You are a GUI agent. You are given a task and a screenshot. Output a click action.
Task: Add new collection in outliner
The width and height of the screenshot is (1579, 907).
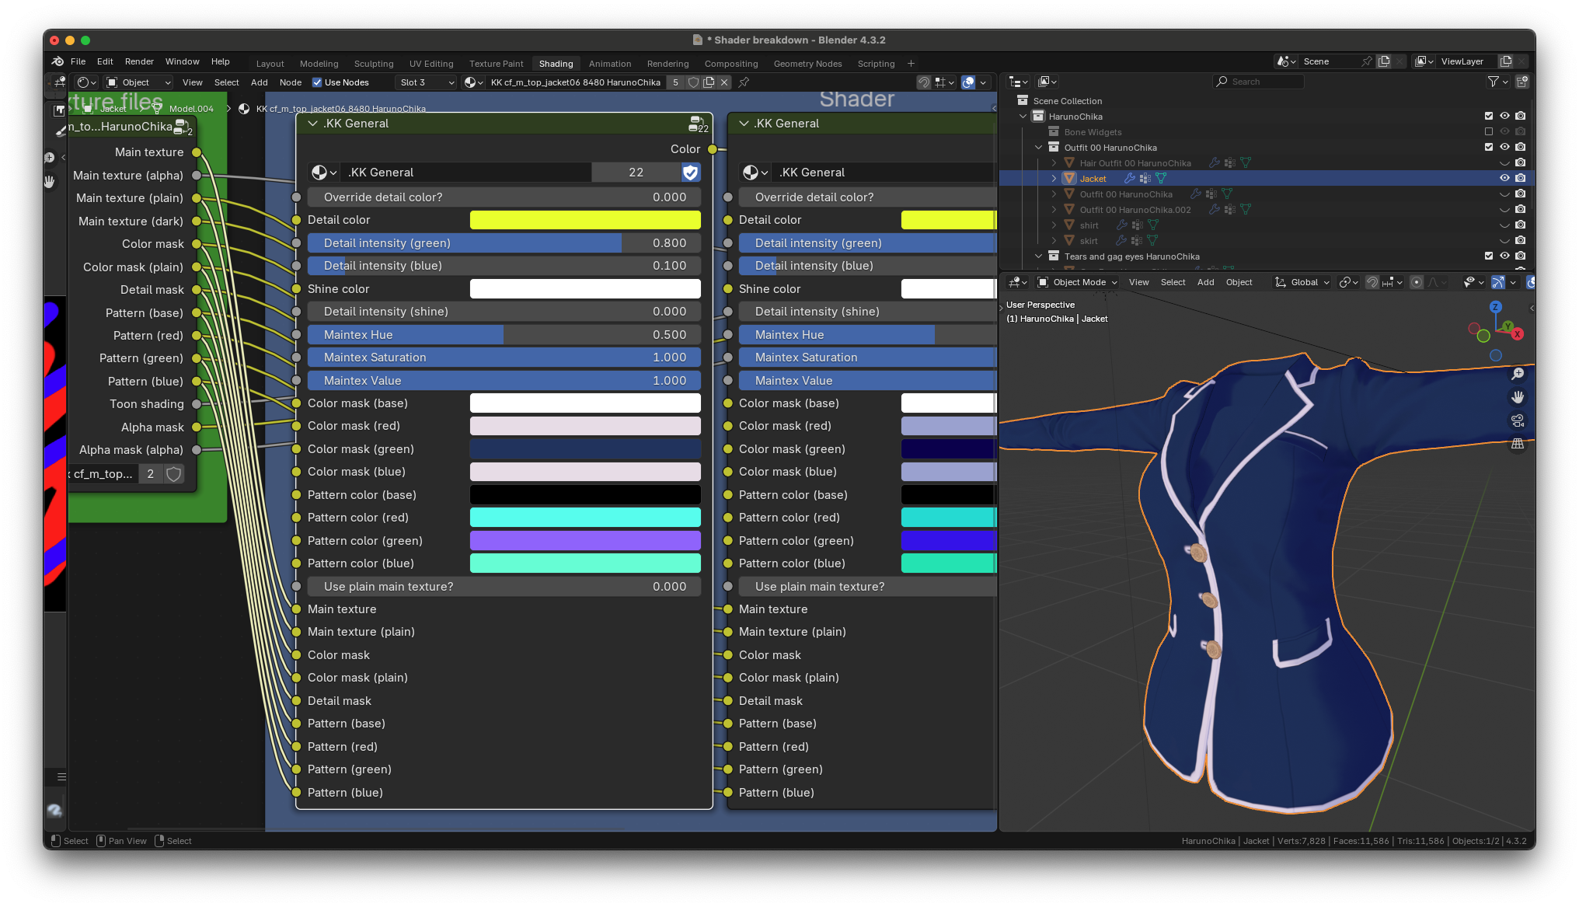point(1522,82)
